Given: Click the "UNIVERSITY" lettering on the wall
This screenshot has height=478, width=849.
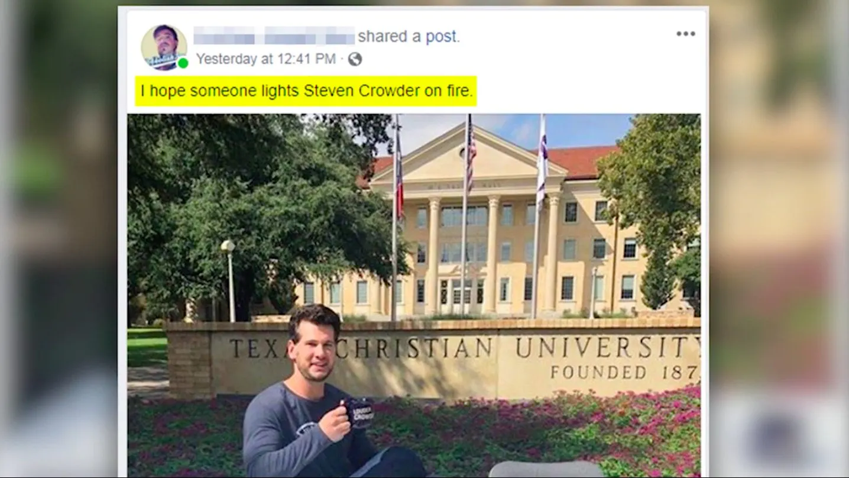Looking at the screenshot, I should tap(608, 347).
